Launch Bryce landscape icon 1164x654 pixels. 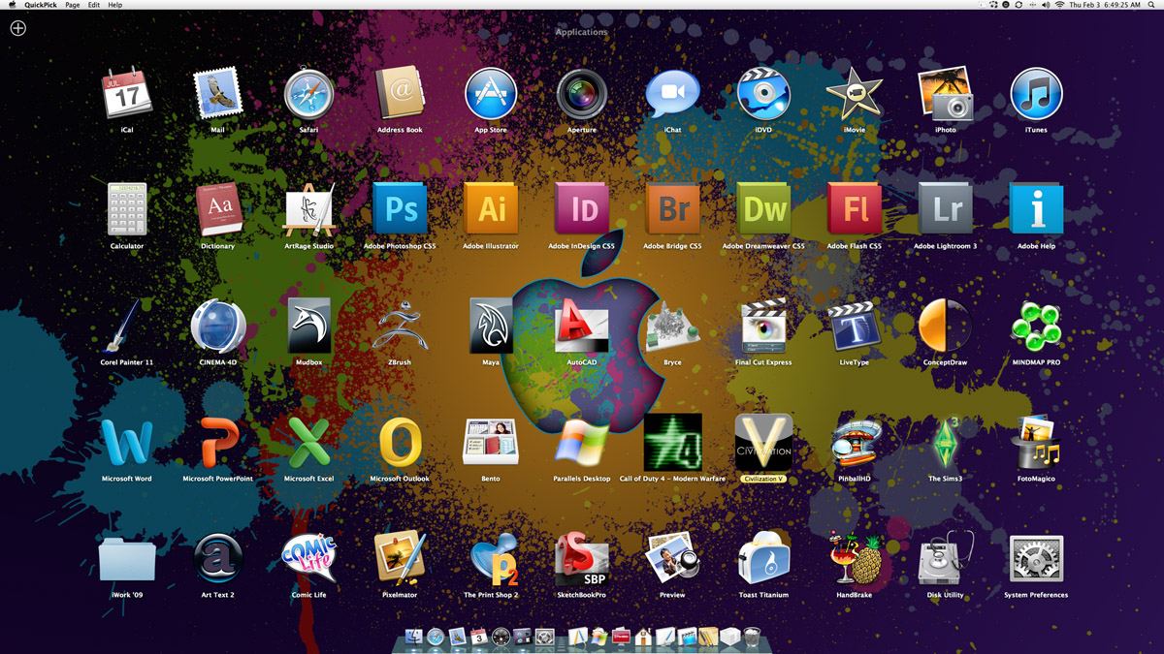(x=672, y=327)
